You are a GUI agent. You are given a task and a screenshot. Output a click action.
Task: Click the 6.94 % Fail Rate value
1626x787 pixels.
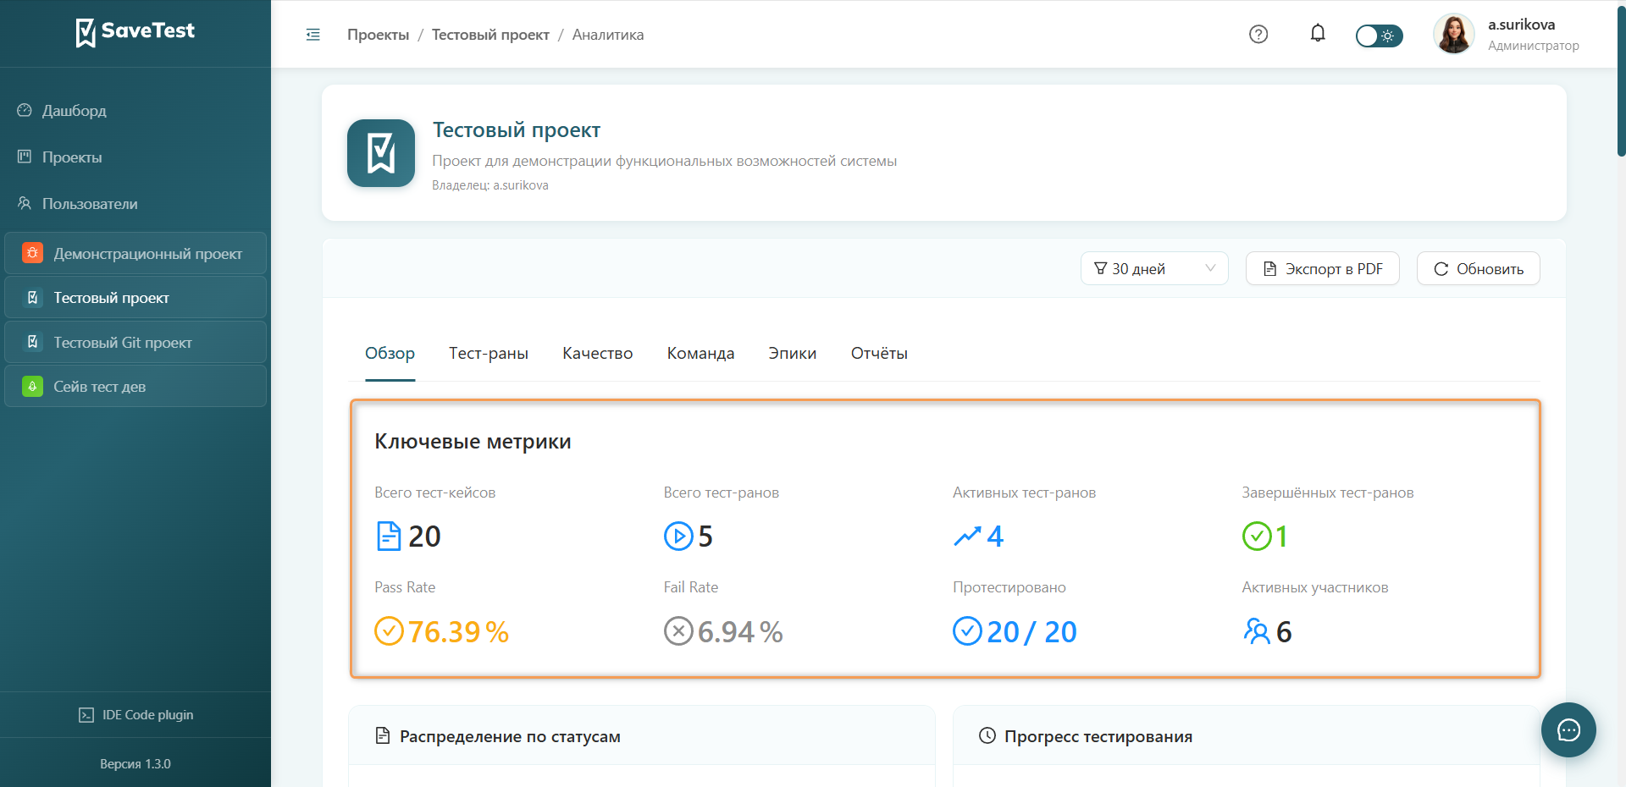click(740, 632)
